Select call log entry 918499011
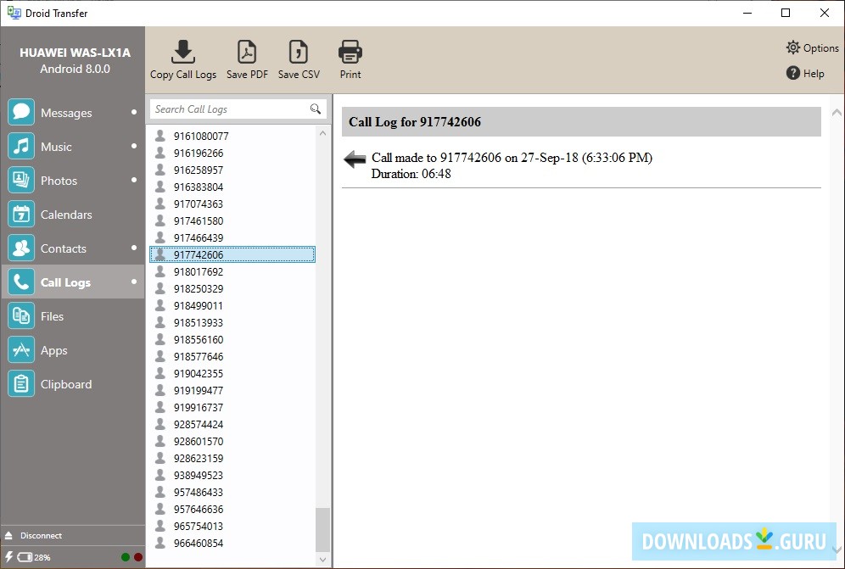Viewport: 845px width, 569px height. pyautogui.click(x=232, y=305)
